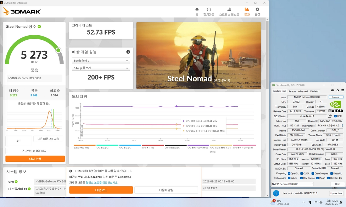Open the taskbar clock showing 오전 12:26
346x207 pixels.
332,202
